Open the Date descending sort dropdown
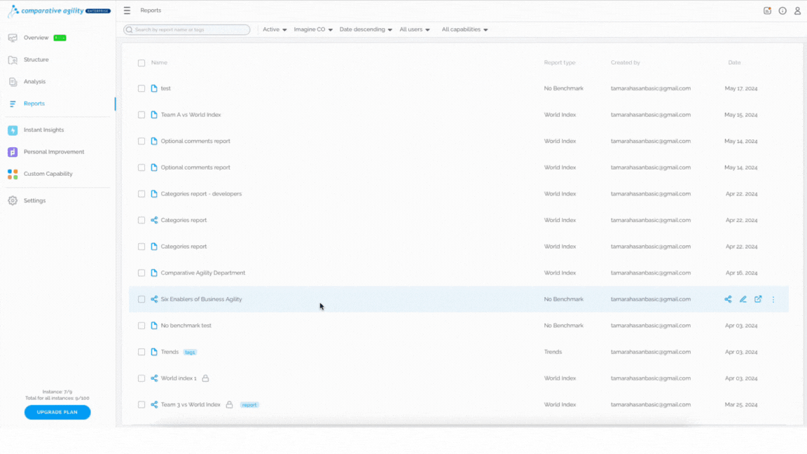This screenshot has width=807, height=454. (366, 29)
